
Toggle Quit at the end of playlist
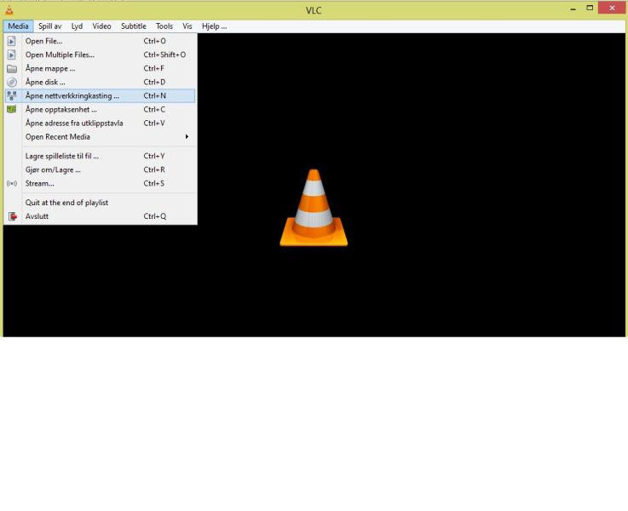point(101,203)
